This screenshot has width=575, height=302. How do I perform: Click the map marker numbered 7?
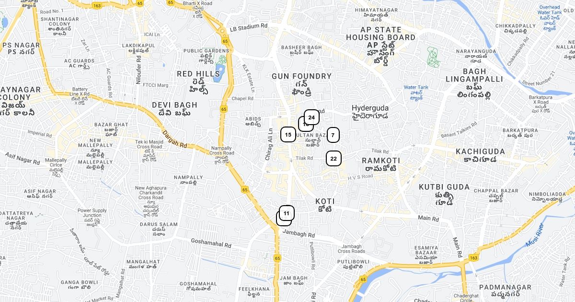click(x=333, y=135)
